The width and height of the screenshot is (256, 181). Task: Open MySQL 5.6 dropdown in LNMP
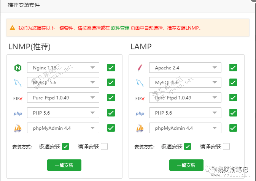(63, 82)
